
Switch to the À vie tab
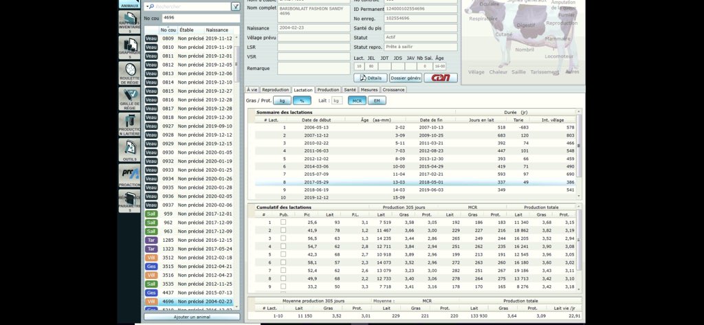pos(252,90)
